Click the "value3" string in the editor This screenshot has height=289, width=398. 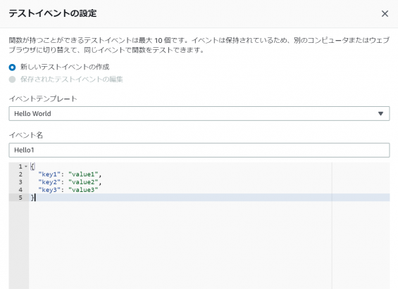tap(83, 190)
